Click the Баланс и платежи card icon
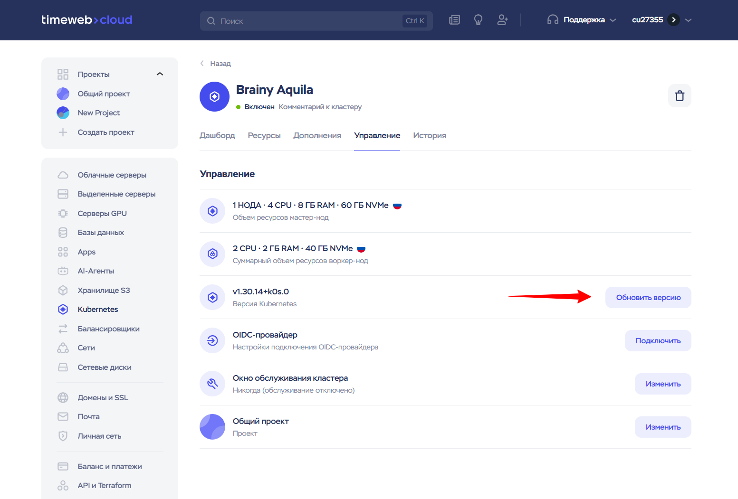The width and height of the screenshot is (738, 499). coord(63,467)
